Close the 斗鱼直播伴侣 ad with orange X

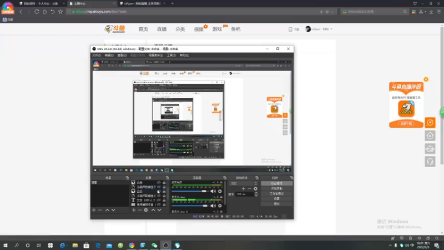[x=426, y=79]
